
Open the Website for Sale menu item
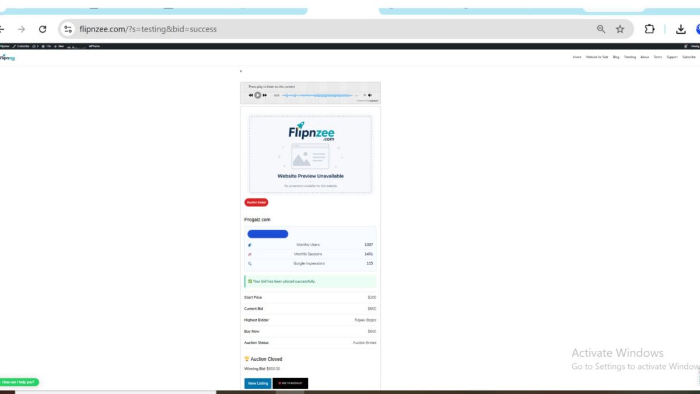(x=597, y=57)
